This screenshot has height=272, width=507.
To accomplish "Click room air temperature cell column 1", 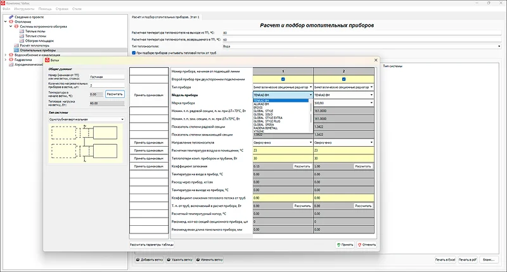I will pos(283,151).
